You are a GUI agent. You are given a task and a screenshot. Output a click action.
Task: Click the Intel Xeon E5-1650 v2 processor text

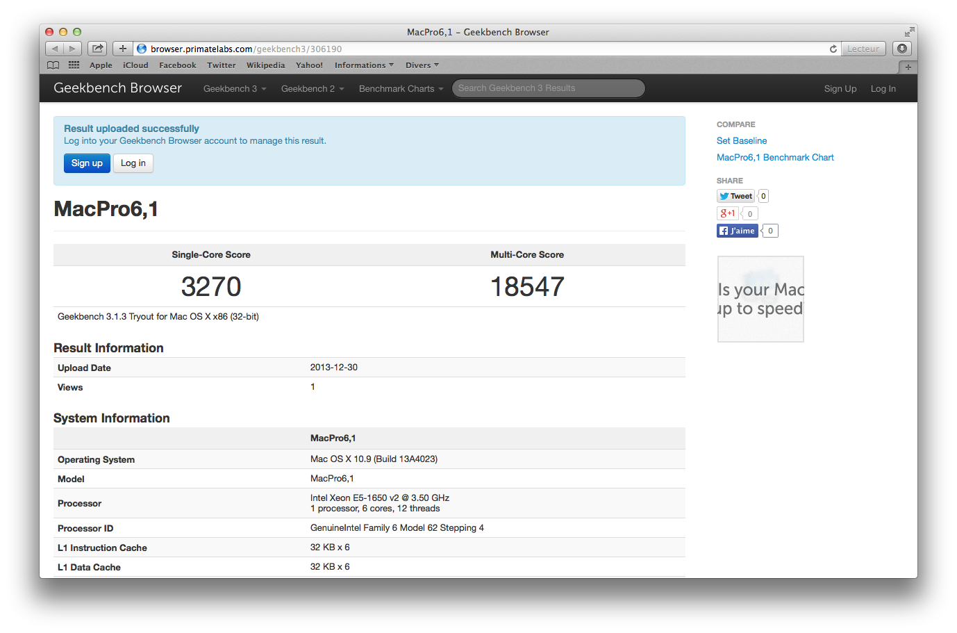[380, 498]
